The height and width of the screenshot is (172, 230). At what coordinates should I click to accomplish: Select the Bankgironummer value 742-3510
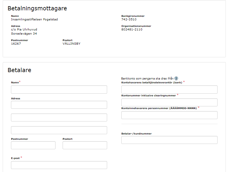(129, 20)
